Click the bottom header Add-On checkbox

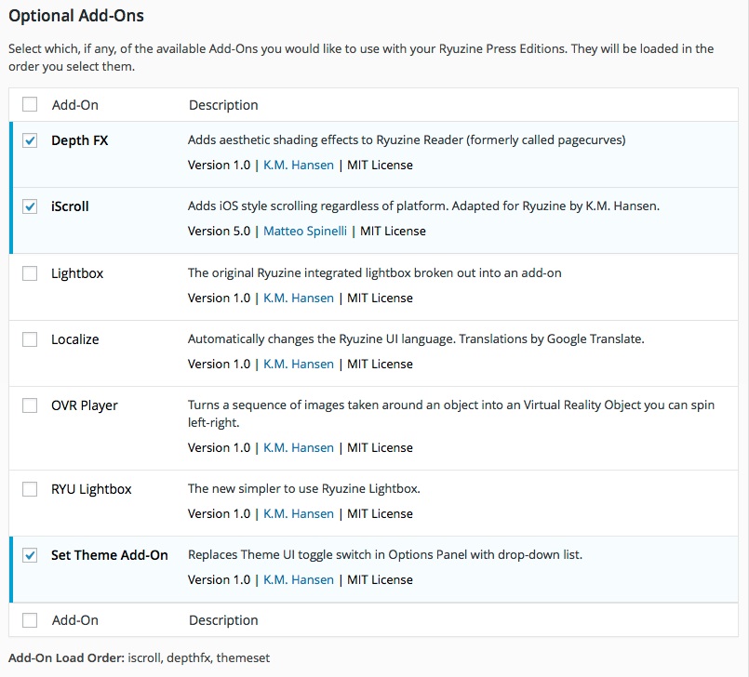tap(28, 619)
